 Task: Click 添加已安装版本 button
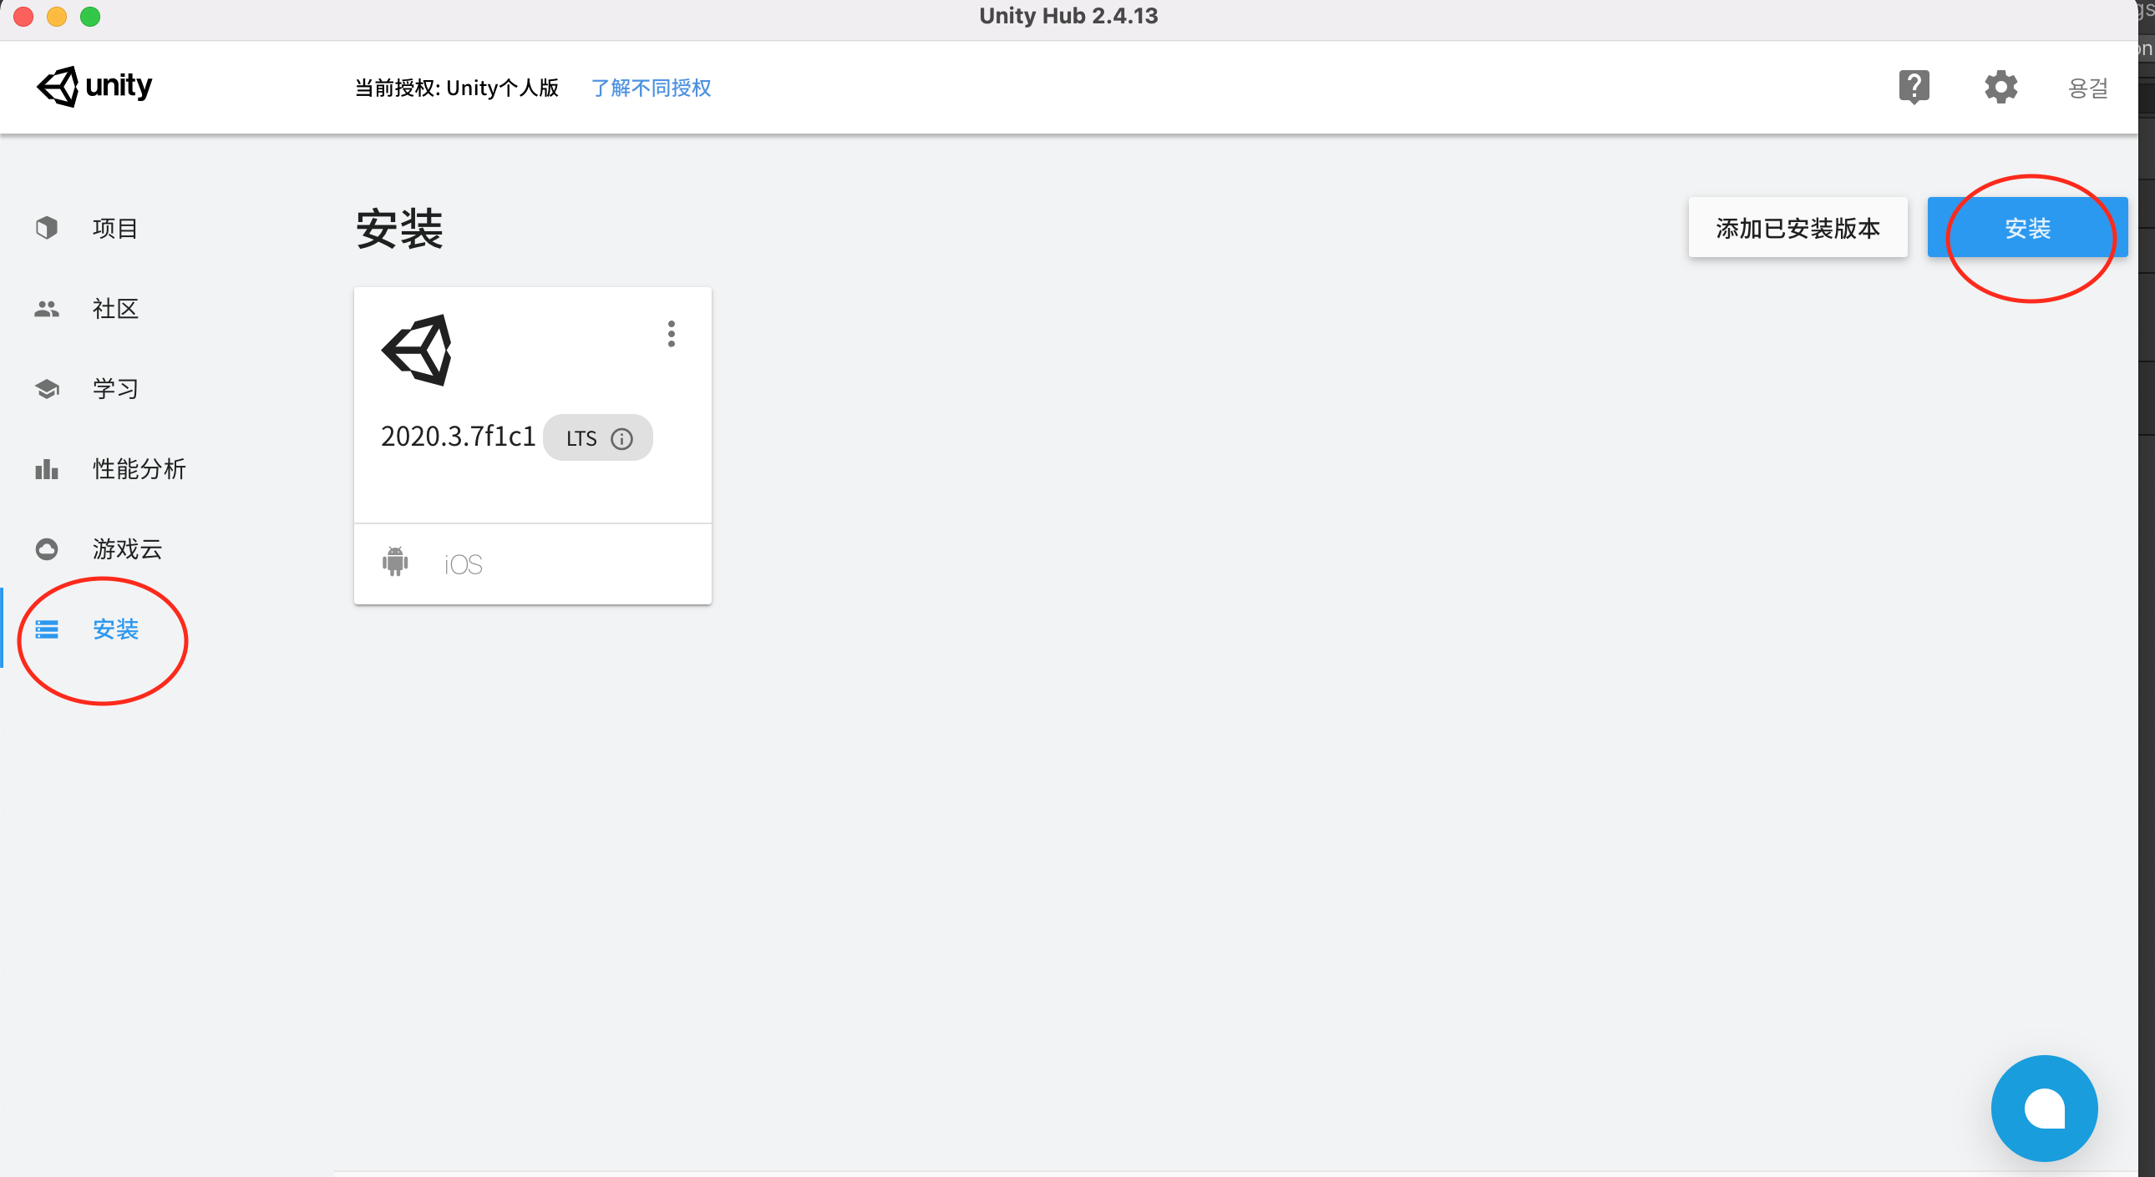click(x=1797, y=227)
